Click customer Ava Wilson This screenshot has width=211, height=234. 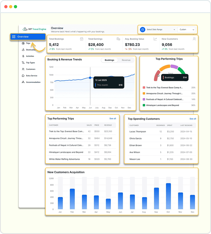click(135, 152)
